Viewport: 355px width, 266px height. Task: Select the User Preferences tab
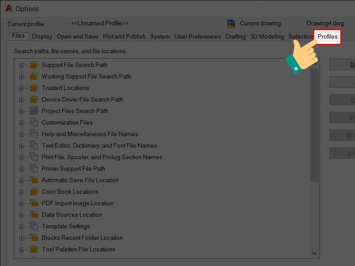tap(197, 37)
